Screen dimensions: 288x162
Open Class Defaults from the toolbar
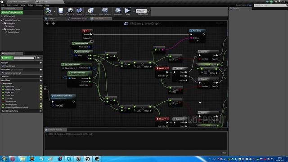105,11
